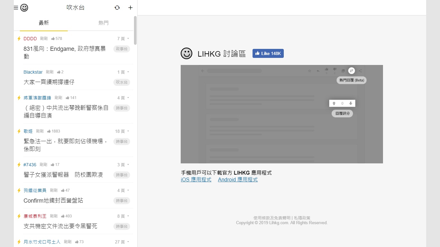
Task: Refresh the thread list
Action: click(117, 8)
